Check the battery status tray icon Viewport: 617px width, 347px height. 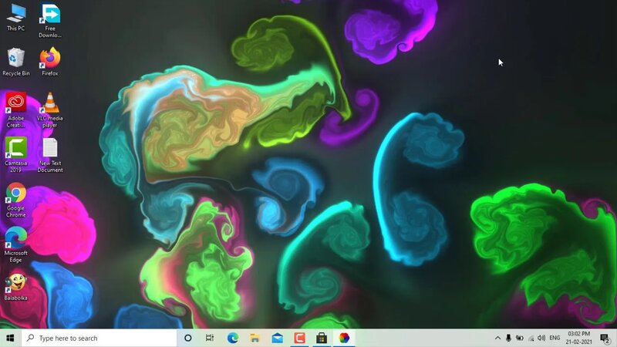click(x=519, y=338)
